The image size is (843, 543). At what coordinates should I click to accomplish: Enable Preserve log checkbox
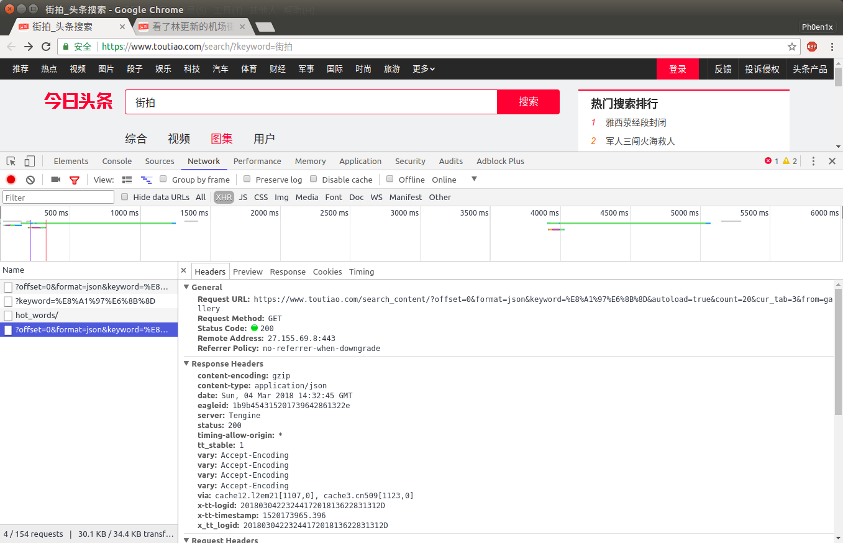(x=247, y=179)
